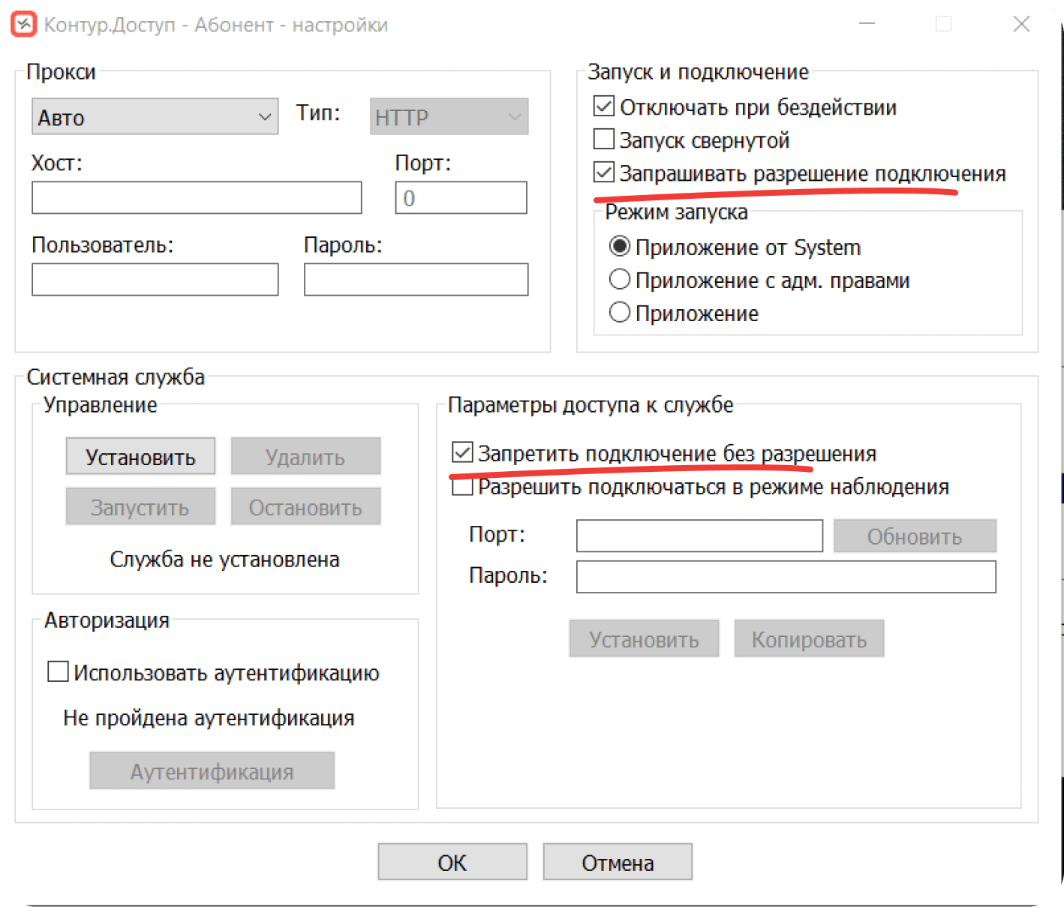This screenshot has height=907, width=1064.
Task: Click the status text Служба не установлена
Action: click(224, 560)
